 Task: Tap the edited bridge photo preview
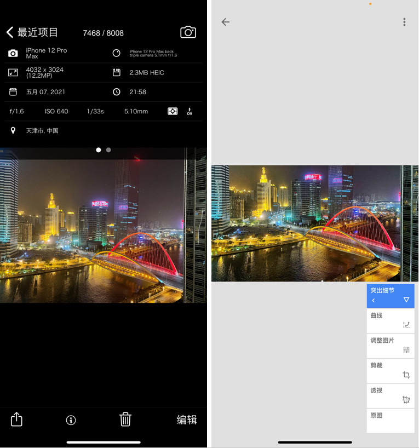click(315, 223)
